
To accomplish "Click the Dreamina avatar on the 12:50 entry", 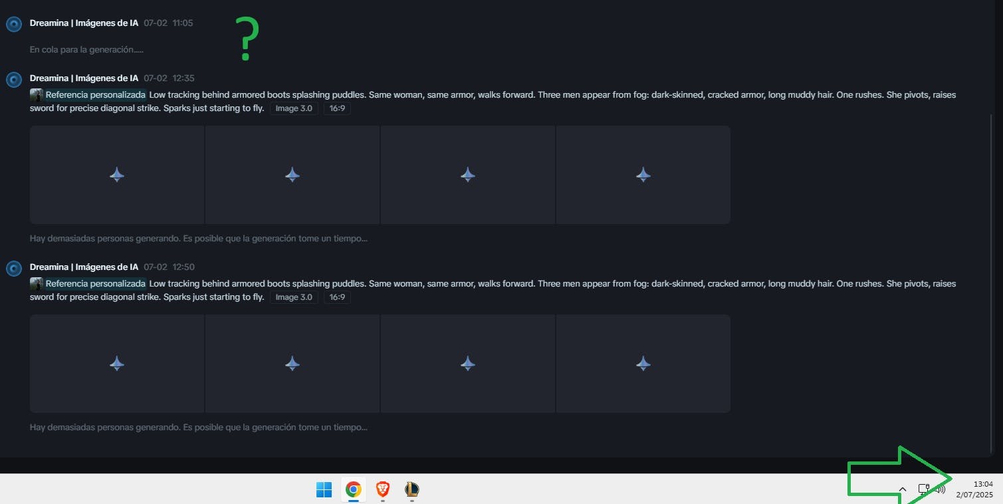I will 14,269.
